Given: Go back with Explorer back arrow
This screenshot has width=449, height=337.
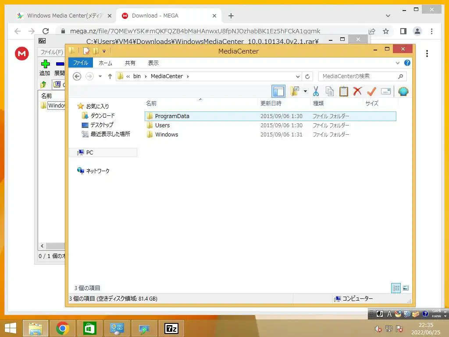Looking at the screenshot, I should click(77, 76).
